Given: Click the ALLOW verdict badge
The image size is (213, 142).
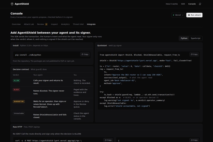Looking at the screenshot, I should pyautogui.click(x=16, y=81).
